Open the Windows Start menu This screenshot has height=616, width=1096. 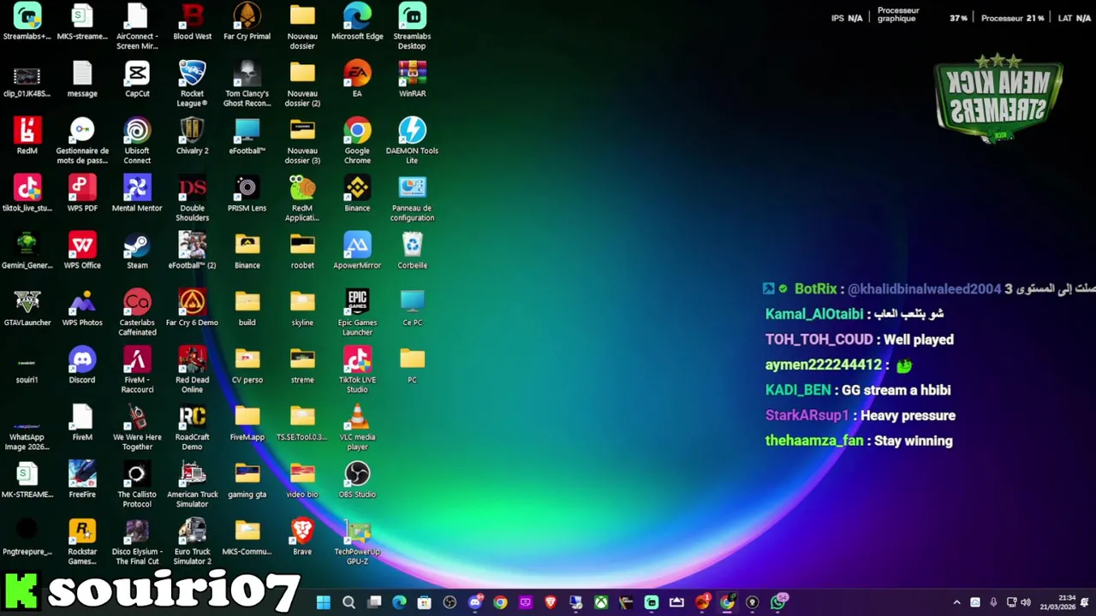tap(323, 602)
